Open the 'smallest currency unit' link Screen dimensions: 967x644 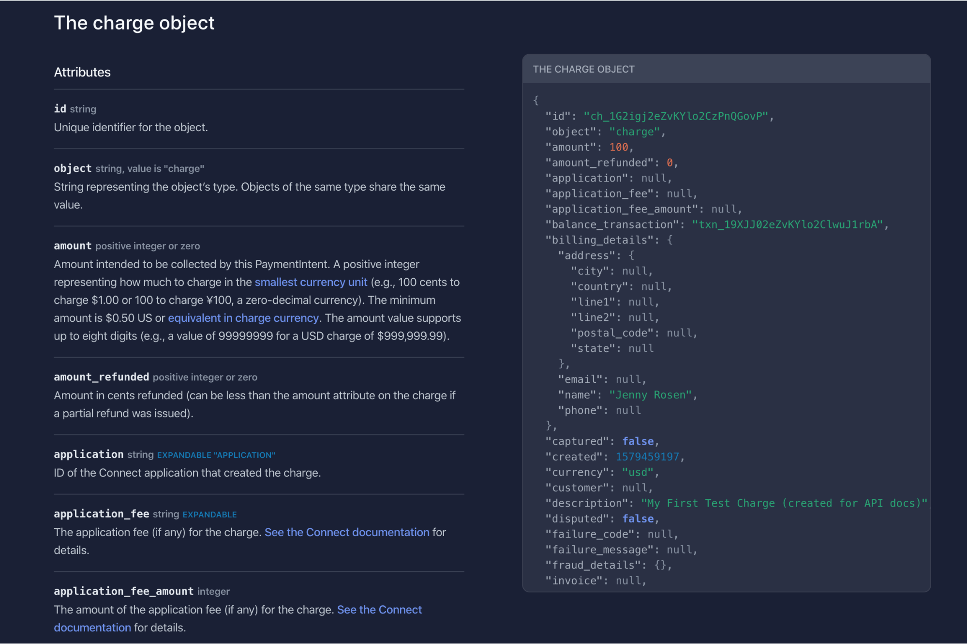[311, 282]
